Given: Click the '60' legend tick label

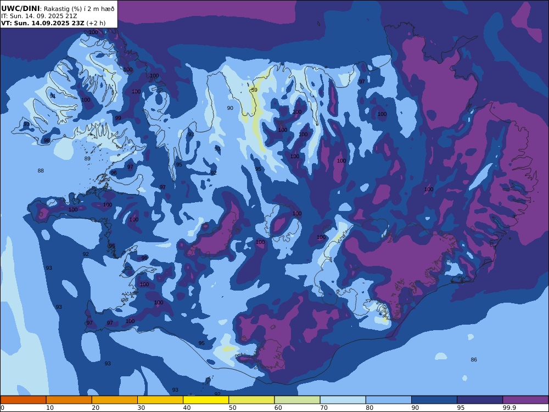Looking at the screenshot, I should [278, 408].
